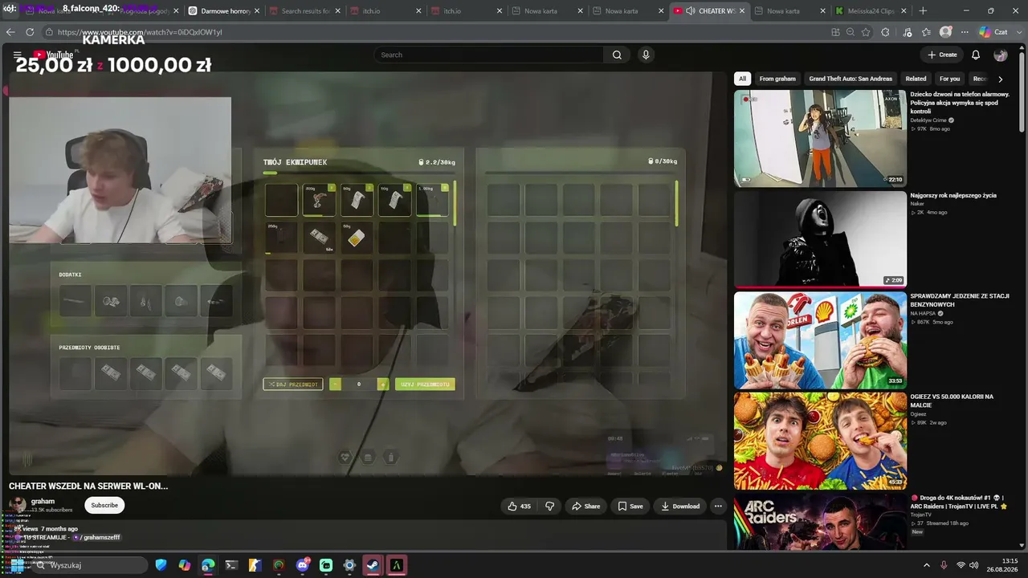Save the video to a playlist

[x=630, y=506]
